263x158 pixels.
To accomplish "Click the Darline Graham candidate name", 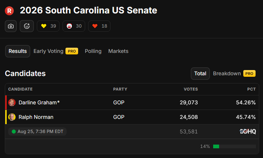I will pos(39,102).
